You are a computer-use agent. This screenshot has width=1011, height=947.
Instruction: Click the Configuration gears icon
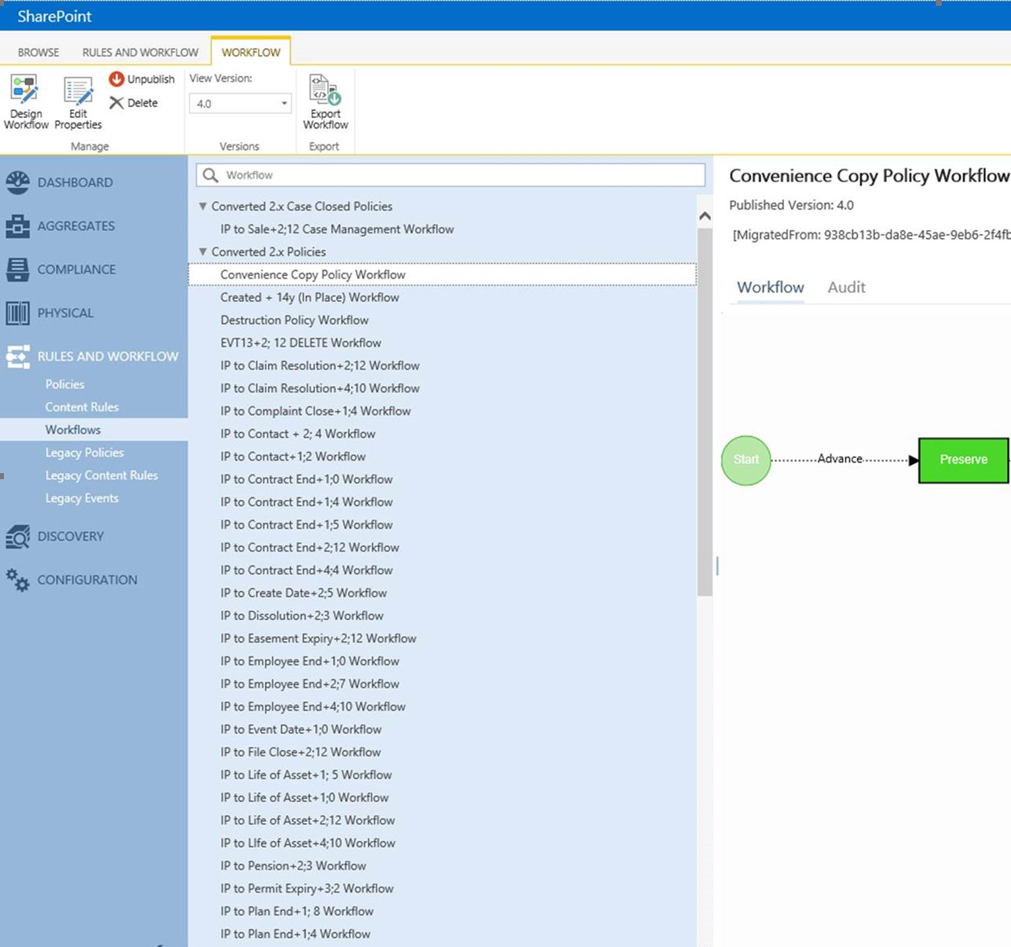click(18, 580)
